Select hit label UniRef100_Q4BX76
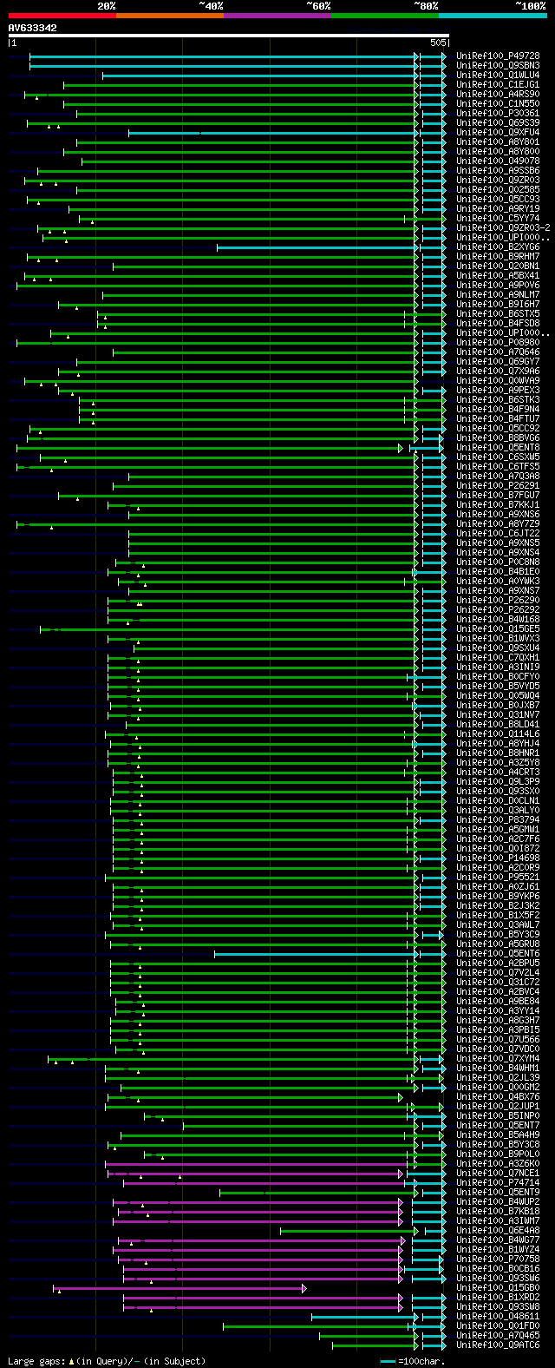The image size is (555, 1368). click(498, 1097)
